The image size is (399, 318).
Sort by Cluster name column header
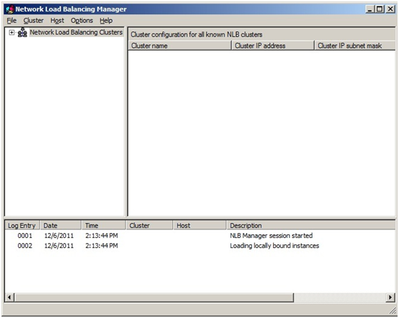pyautogui.click(x=179, y=46)
